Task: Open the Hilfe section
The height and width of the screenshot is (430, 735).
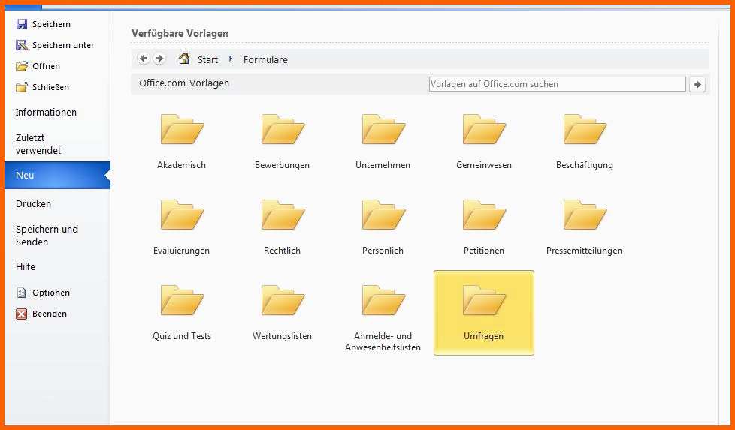Action: point(26,266)
